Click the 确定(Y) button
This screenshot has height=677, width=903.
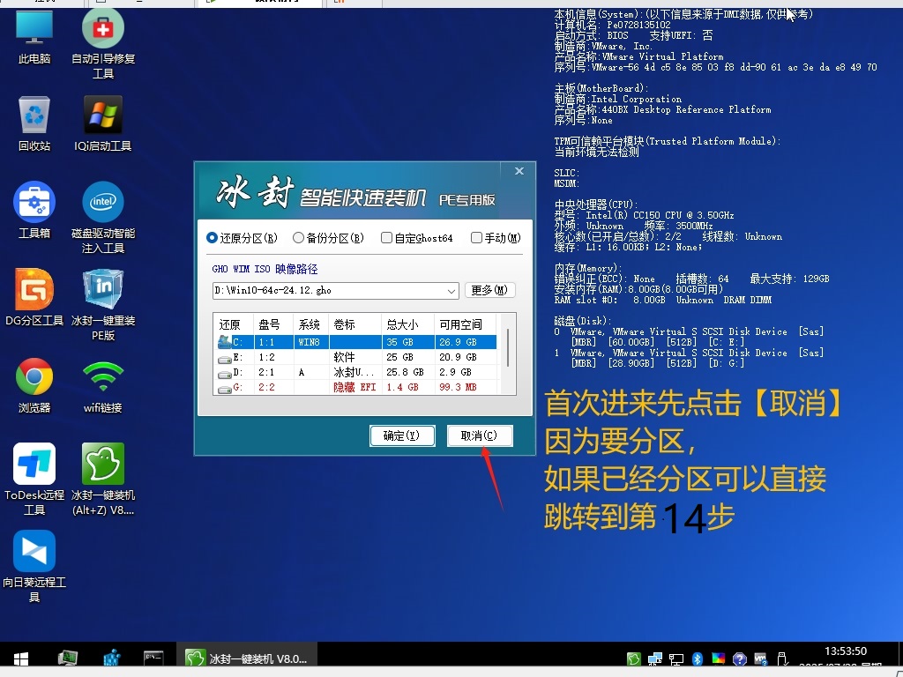(x=402, y=436)
